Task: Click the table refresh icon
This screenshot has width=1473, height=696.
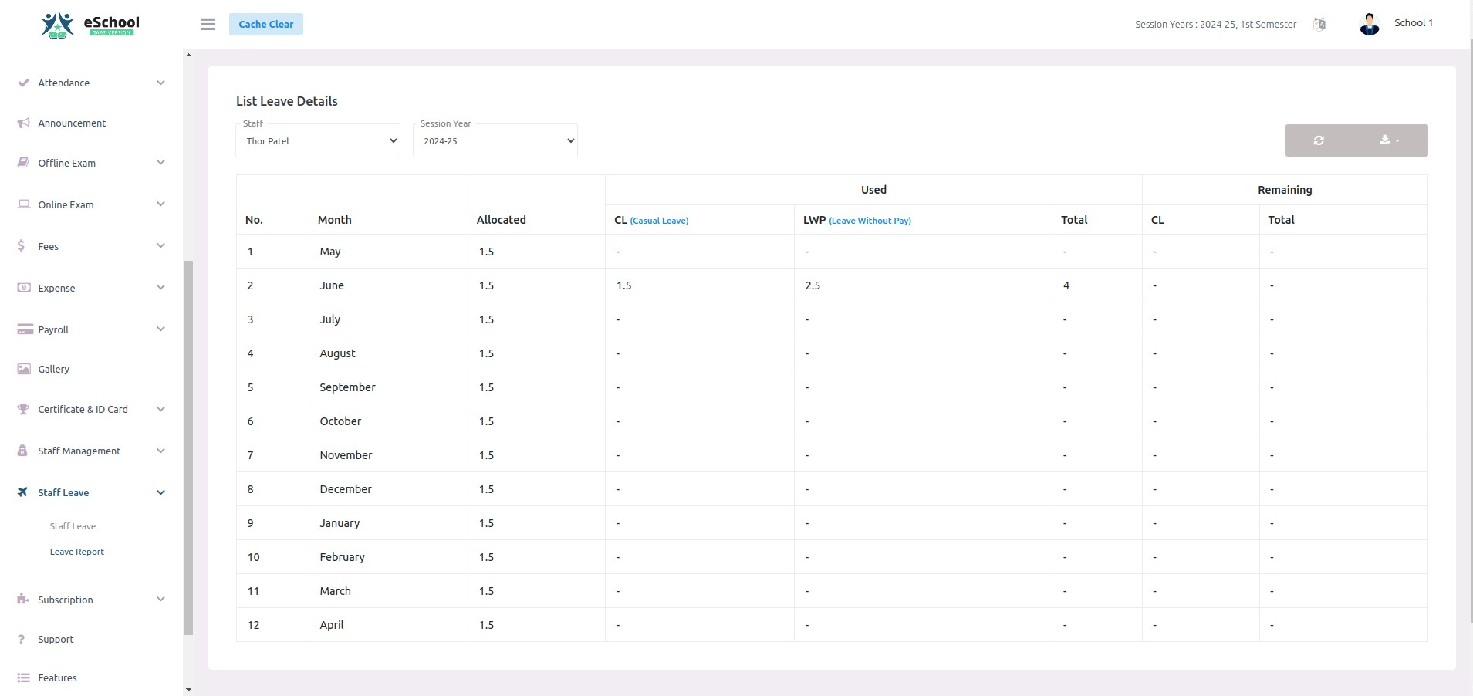Action: coord(1319,140)
